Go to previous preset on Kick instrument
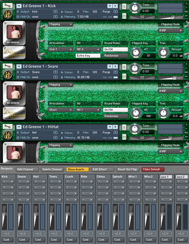Screen dimensions: 189x244 pos(110,6)
